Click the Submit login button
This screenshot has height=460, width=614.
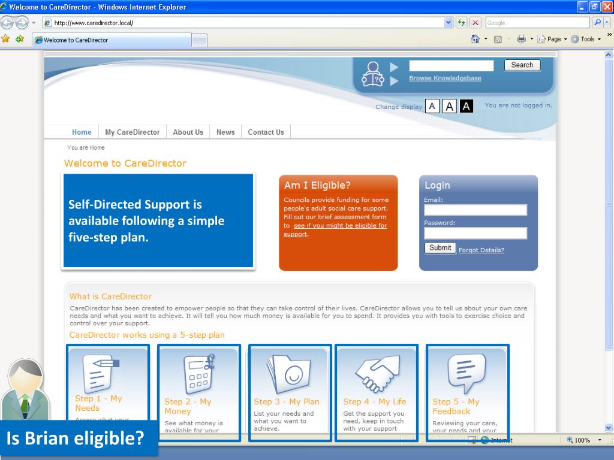(440, 247)
